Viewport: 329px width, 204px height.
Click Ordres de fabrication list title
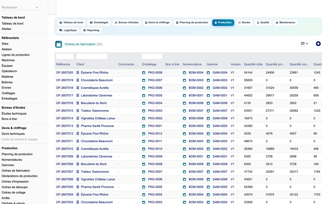pyautogui.click(x=80, y=44)
